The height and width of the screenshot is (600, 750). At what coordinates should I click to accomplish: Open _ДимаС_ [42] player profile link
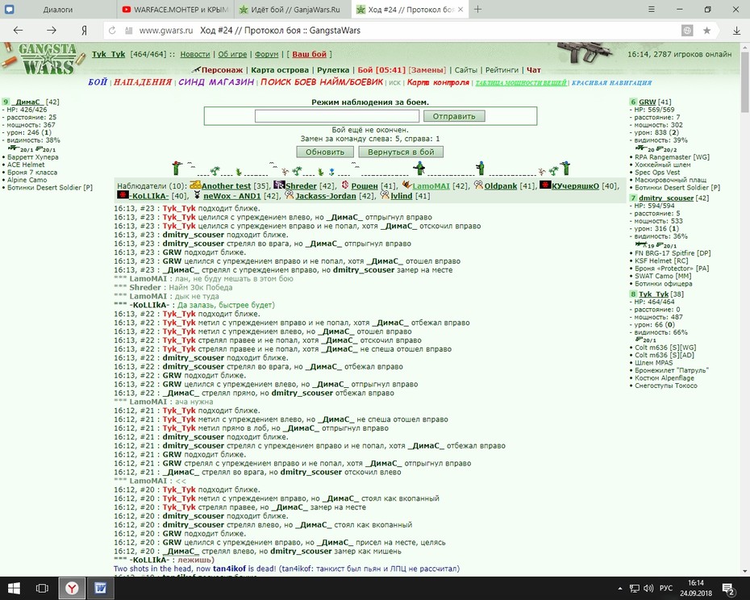coord(29,102)
